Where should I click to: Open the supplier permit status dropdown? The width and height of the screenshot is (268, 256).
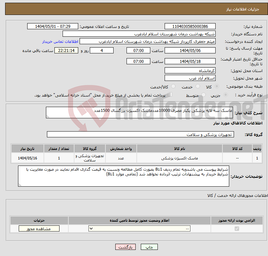pos(139,229)
